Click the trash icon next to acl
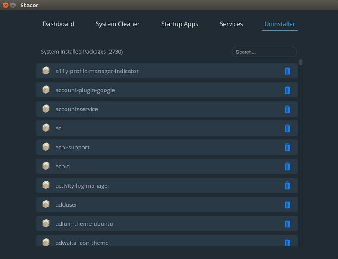 [288, 128]
